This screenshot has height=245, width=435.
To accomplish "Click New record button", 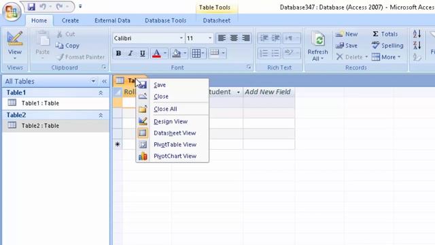I will (x=347, y=34).
